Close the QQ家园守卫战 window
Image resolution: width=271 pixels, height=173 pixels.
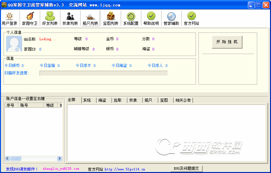[x=266, y=5]
